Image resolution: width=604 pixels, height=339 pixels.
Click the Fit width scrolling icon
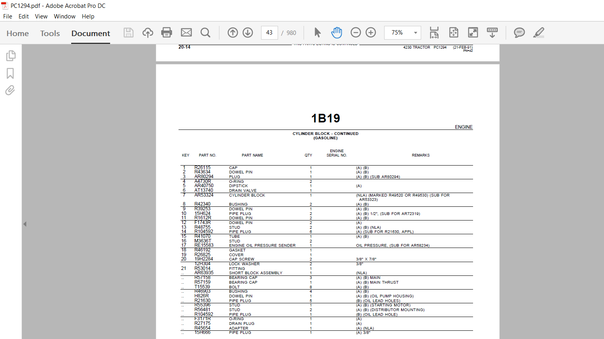pos(434,33)
